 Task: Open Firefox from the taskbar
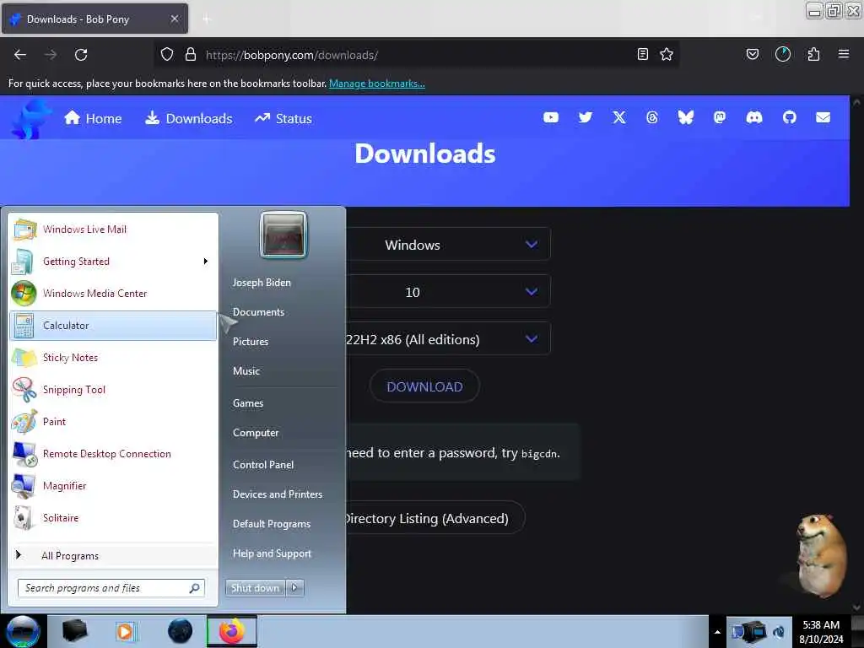pyautogui.click(x=232, y=631)
